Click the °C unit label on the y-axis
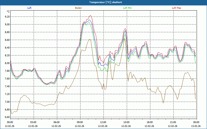207x129 pixels. (8, 12)
